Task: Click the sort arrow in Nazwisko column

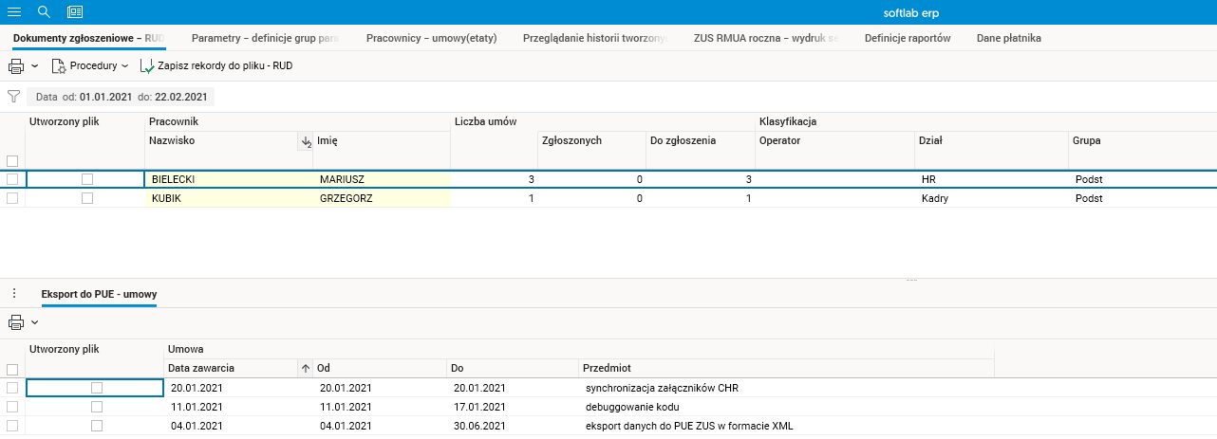Action: point(306,141)
